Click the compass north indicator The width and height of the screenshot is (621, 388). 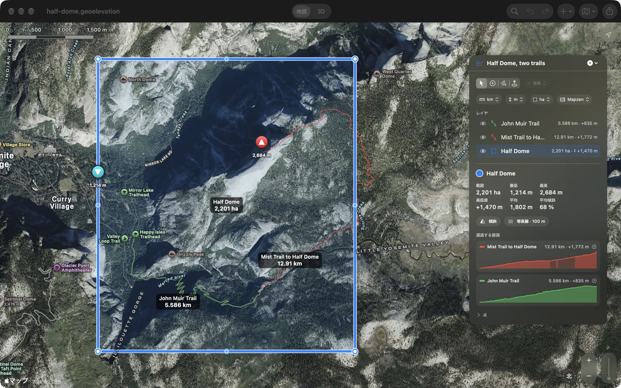click(x=569, y=376)
